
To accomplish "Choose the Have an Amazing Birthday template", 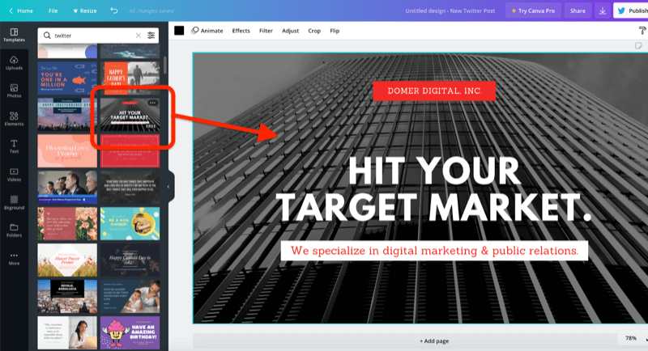I will tap(130, 333).
